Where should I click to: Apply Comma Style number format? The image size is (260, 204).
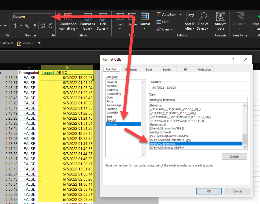pyautogui.click(x=34, y=26)
